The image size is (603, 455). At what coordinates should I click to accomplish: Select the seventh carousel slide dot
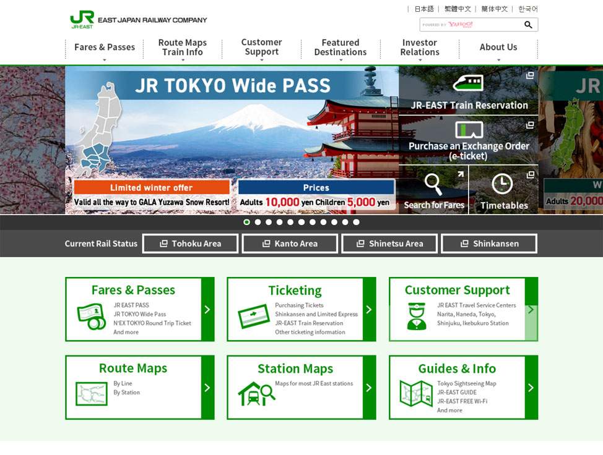click(313, 222)
